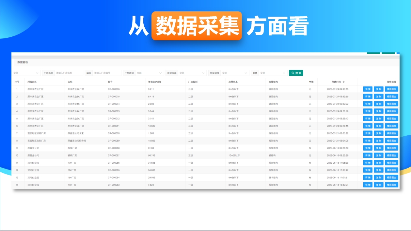Open 详情 for row CP-000069

tap(368, 141)
